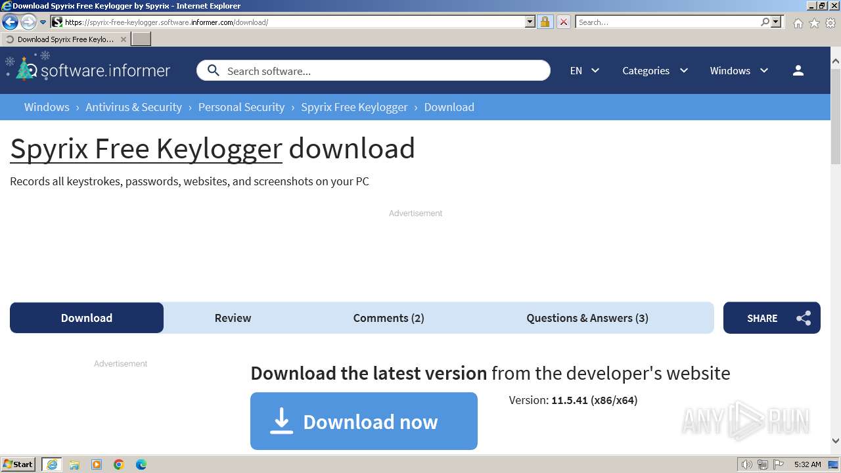Open File Explorer taskbar icon
841x473 pixels.
74,464
